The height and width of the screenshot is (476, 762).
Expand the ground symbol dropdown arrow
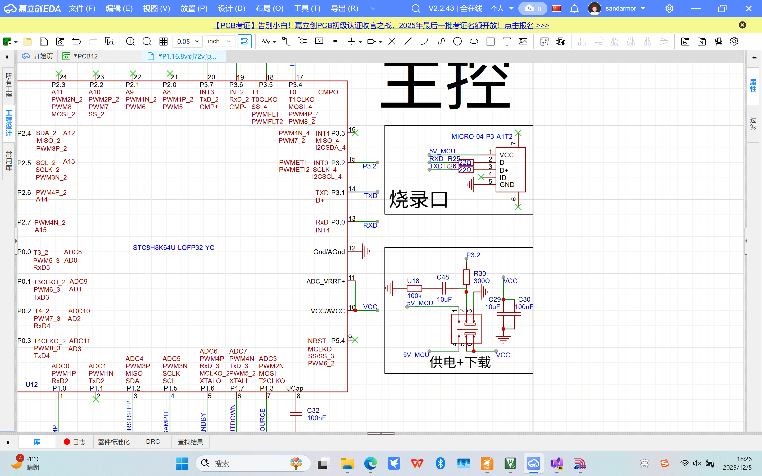click(x=360, y=41)
